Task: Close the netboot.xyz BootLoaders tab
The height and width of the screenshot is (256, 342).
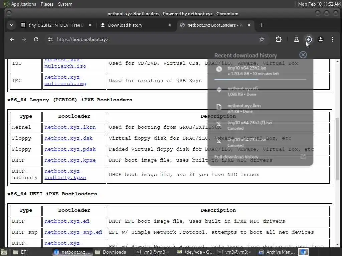Action: coord(249,25)
